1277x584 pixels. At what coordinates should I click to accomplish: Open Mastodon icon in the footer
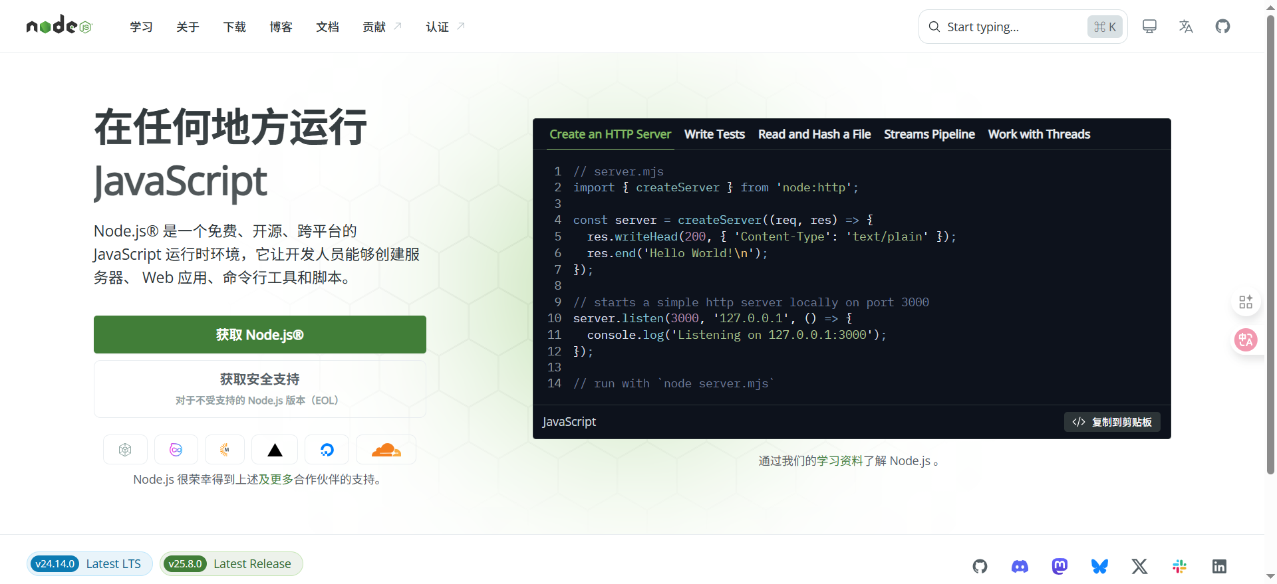(1060, 566)
